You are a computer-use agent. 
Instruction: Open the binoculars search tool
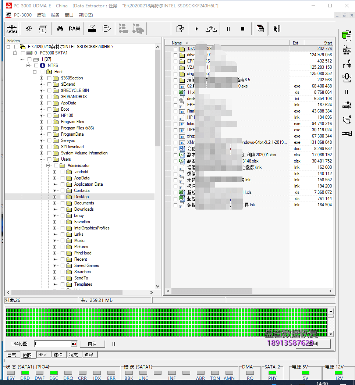coord(60,28)
